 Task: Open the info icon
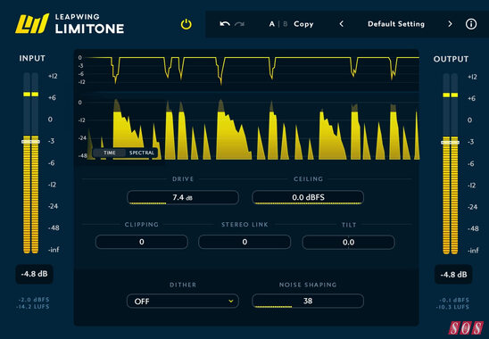coord(471,24)
